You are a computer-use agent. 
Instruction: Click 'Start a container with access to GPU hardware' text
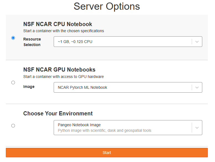pos(63,77)
